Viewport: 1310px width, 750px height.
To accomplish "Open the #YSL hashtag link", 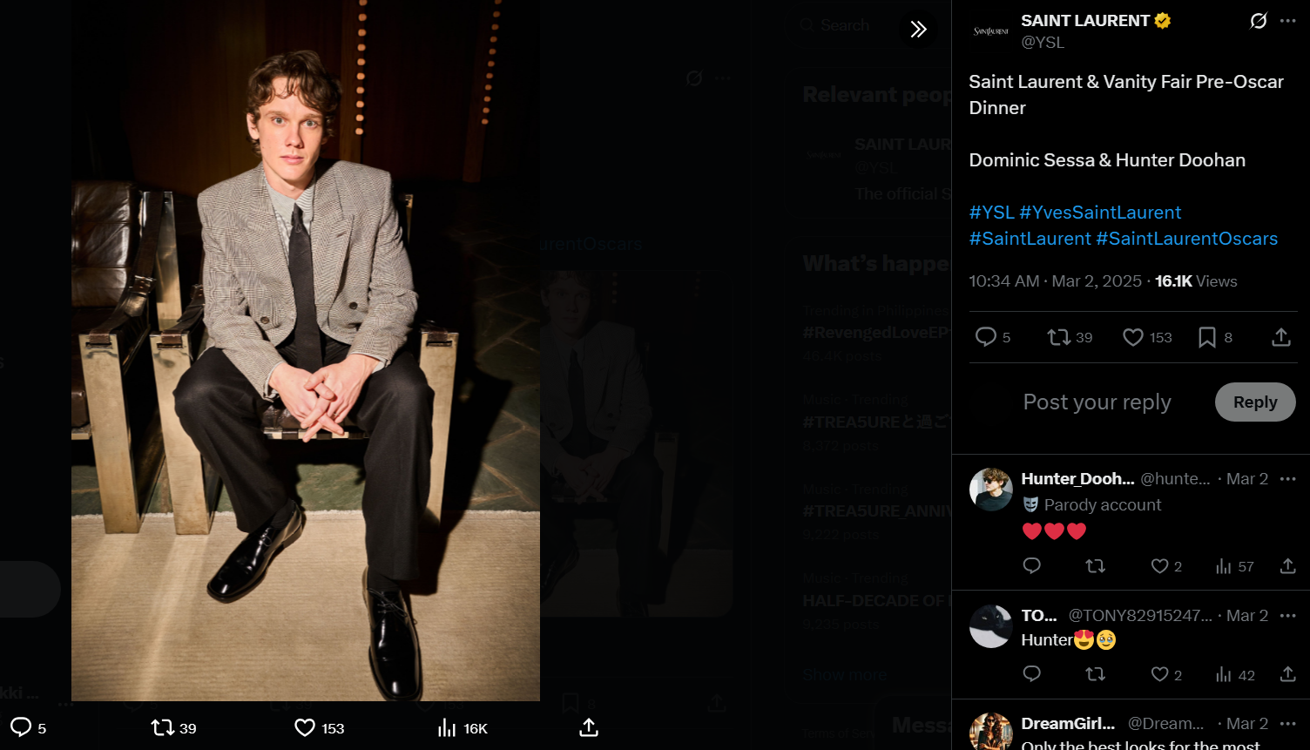I will [991, 213].
